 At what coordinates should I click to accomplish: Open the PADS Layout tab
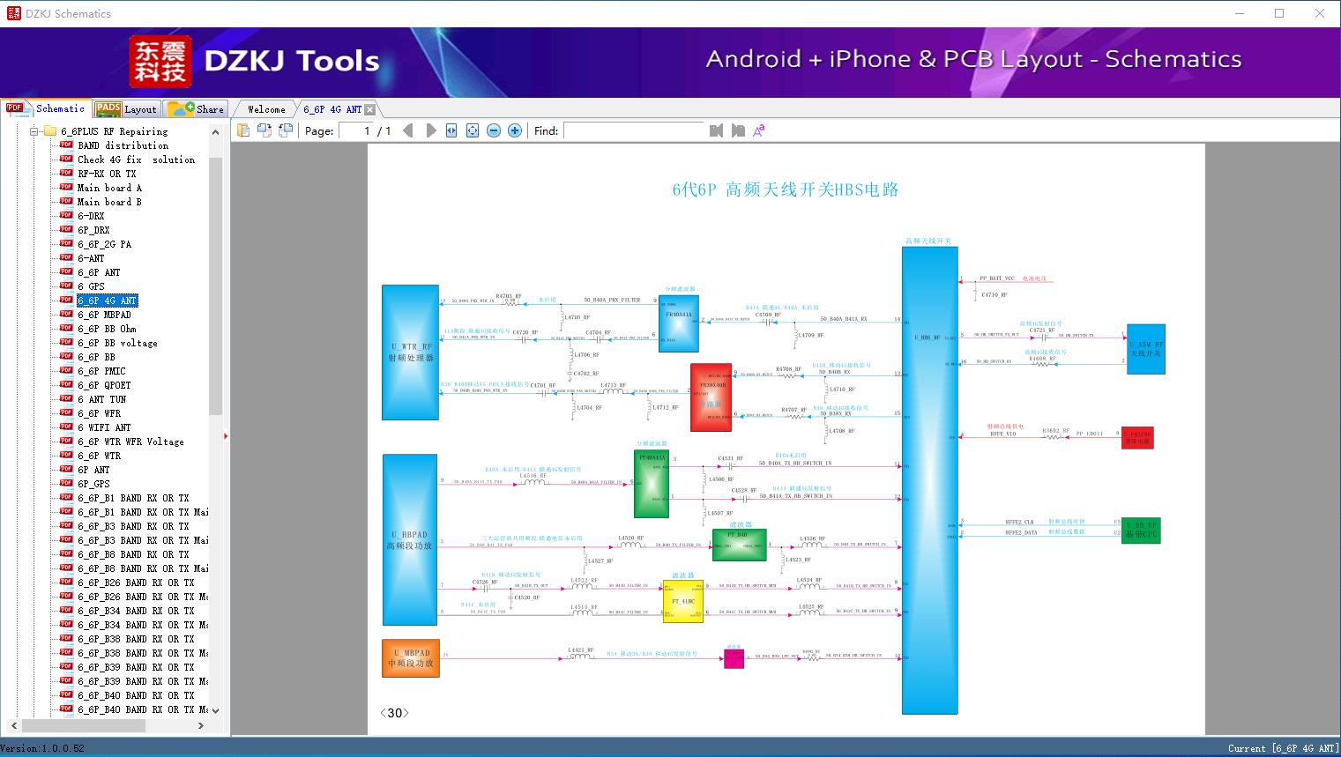click(x=126, y=109)
